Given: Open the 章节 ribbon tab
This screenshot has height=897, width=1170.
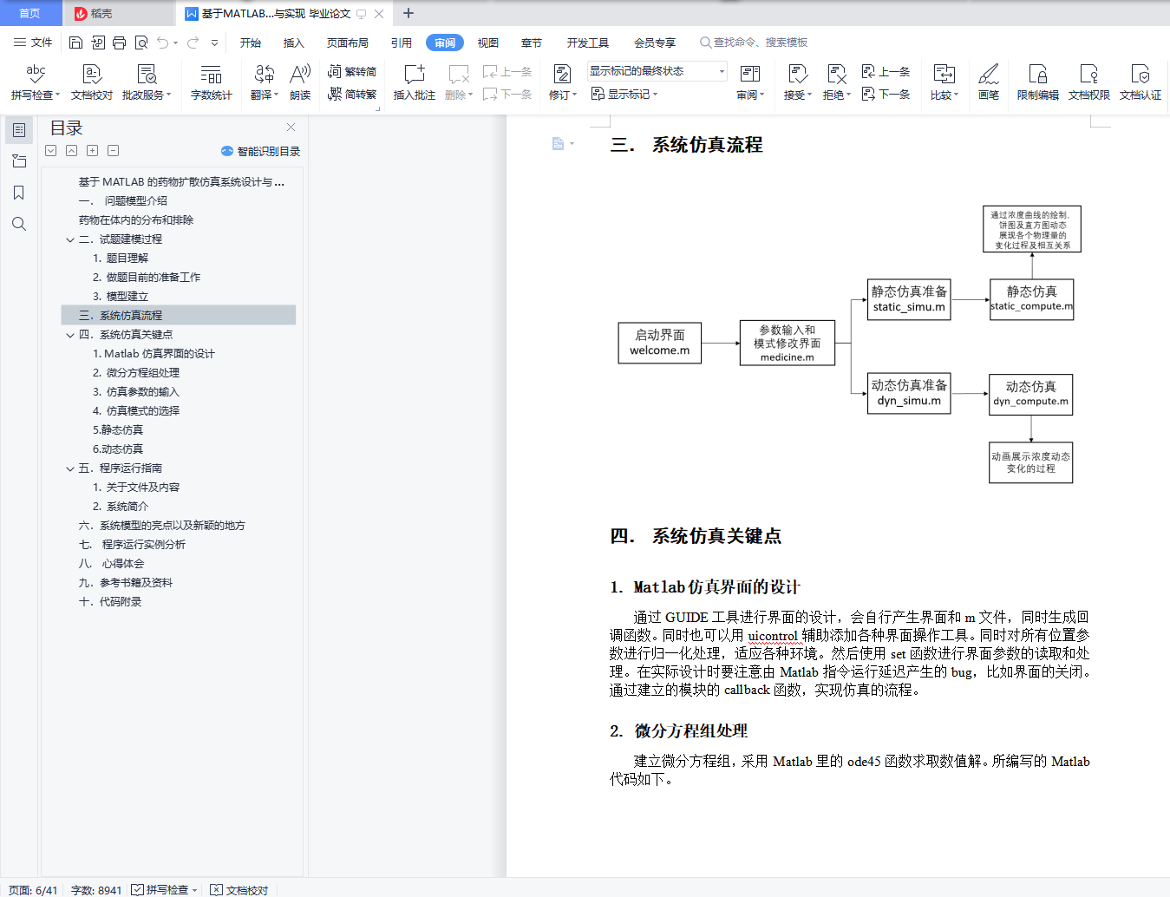Looking at the screenshot, I should pyautogui.click(x=532, y=43).
